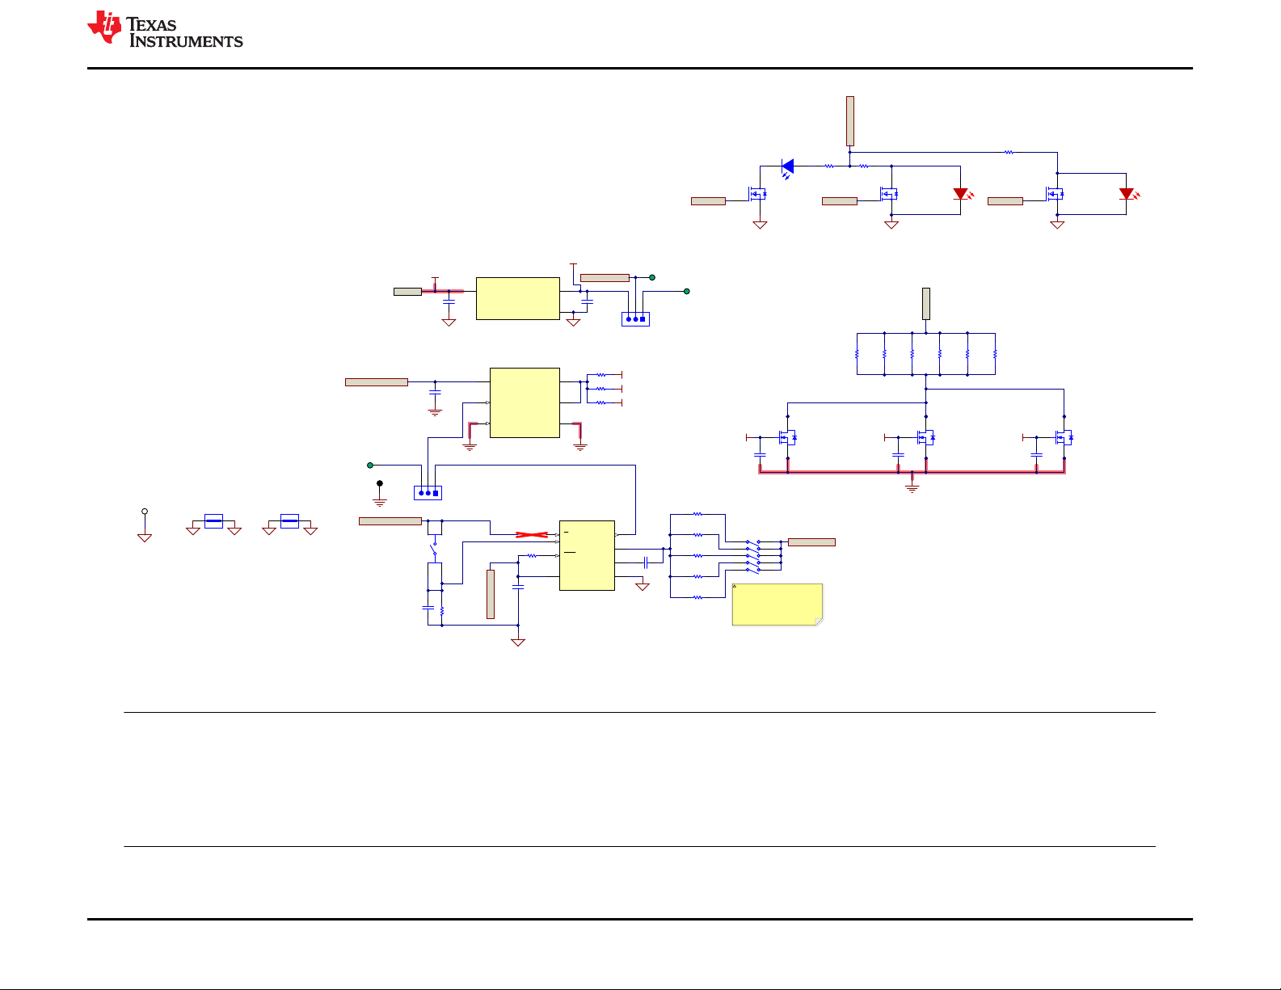Select the green test point beside the top port label
This screenshot has height=990, width=1281.
point(652,277)
